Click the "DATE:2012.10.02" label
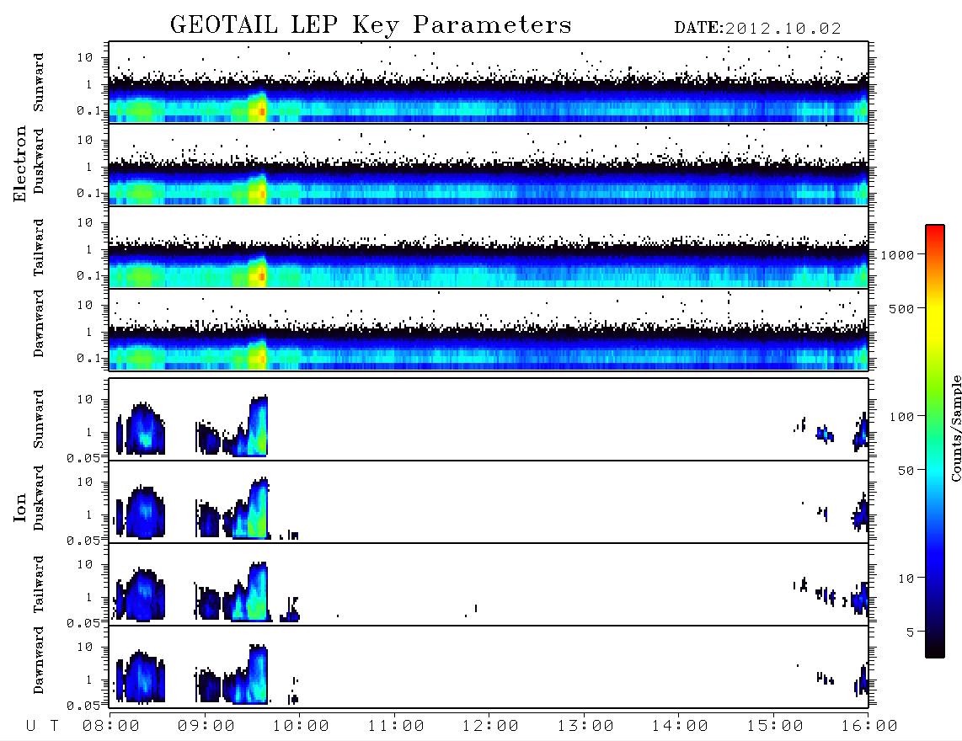Screen dimensions: 962x741 [x=757, y=29]
